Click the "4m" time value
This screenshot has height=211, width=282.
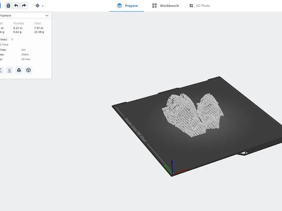23,50
